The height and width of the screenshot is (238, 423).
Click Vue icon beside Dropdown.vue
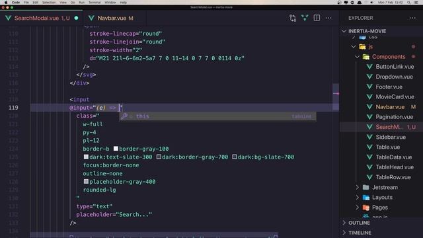tap(369, 77)
